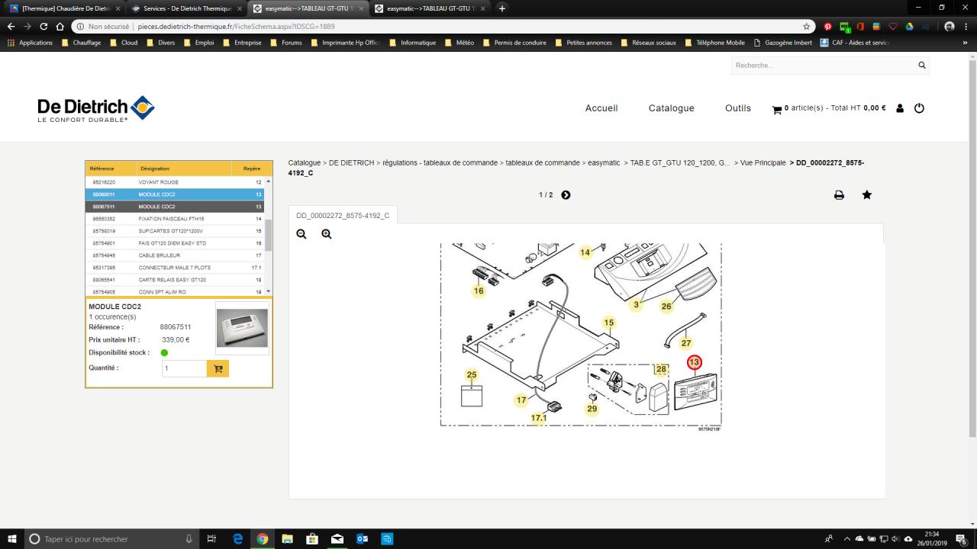Select the VOYANT ROUGE row
The width and height of the screenshot is (977, 549).
coord(175,182)
